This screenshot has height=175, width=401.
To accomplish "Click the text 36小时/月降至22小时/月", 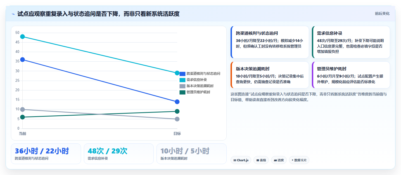I will 257,40.
